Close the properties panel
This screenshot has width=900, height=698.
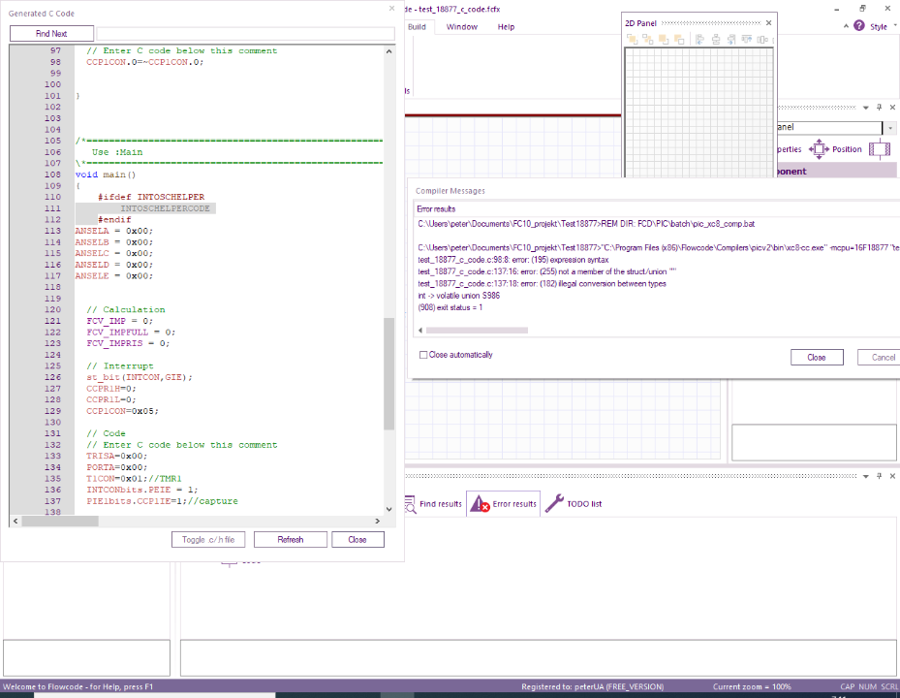coord(892,108)
